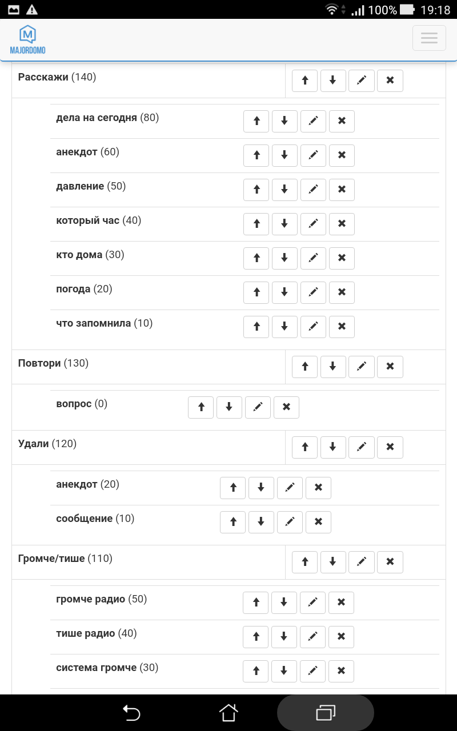Delete "давление (50)" using the X icon

(x=342, y=190)
